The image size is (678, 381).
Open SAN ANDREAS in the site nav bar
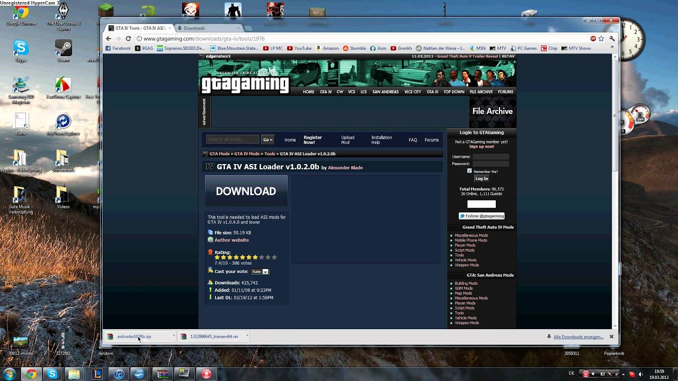[x=385, y=92]
